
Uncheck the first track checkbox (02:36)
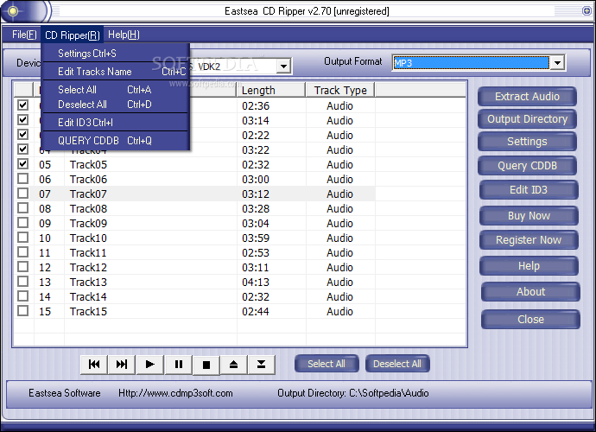click(22, 105)
